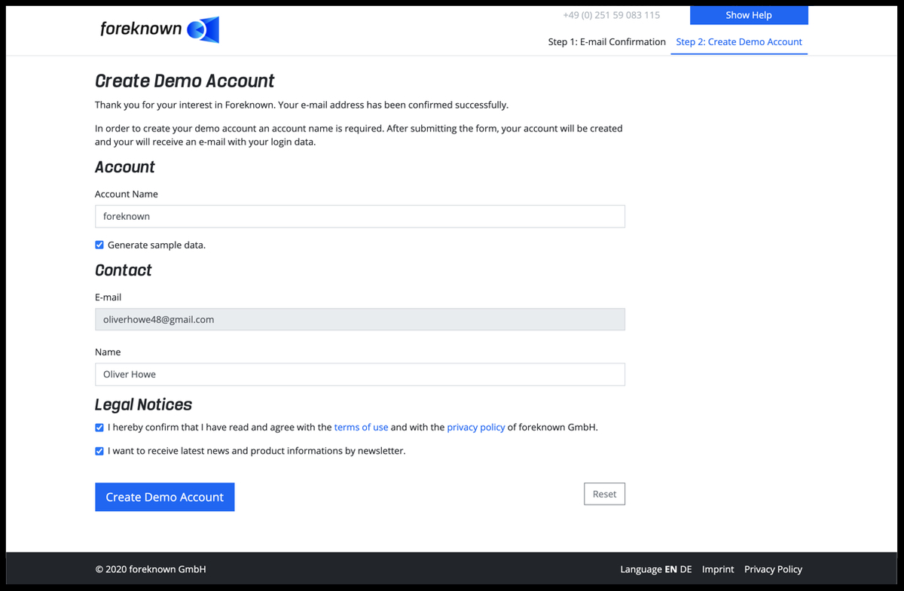Viewport: 904px width, 591px height.
Task: Click into the Account Name field
Action: point(360,216)
